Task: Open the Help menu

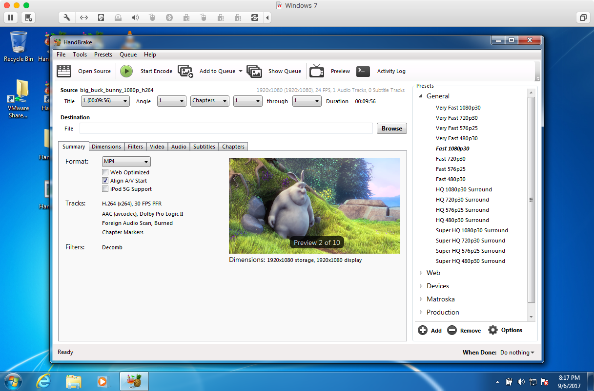Action: click(150, 55)
